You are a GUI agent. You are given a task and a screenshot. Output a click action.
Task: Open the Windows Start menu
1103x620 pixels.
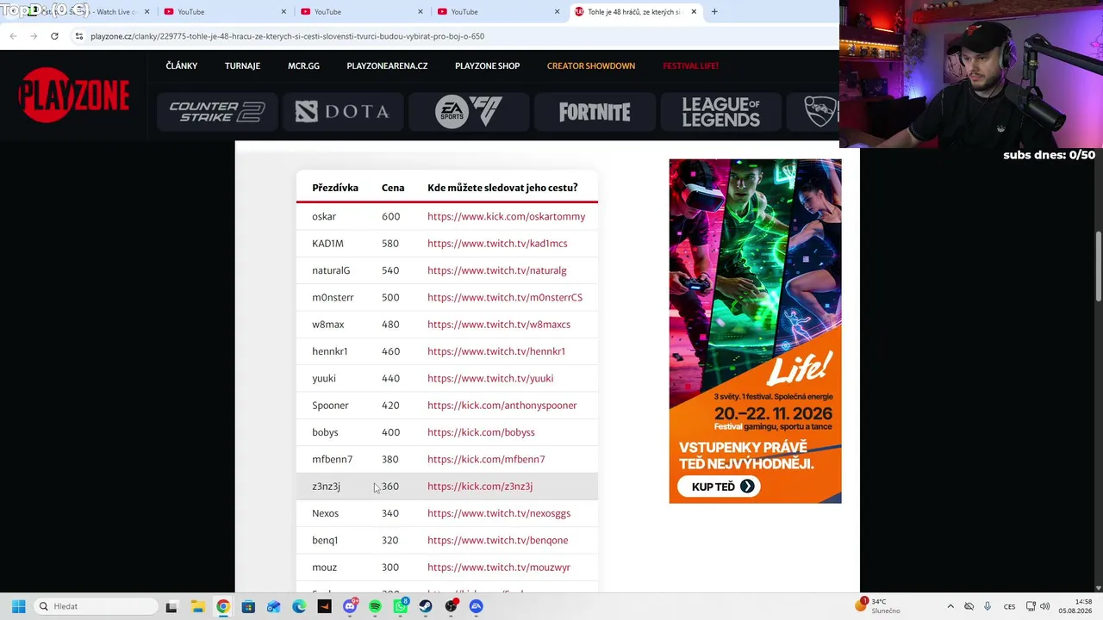18,606
